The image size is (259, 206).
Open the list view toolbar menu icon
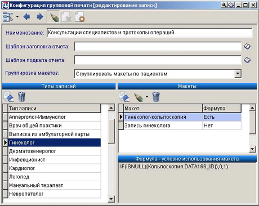pos(8,17)
